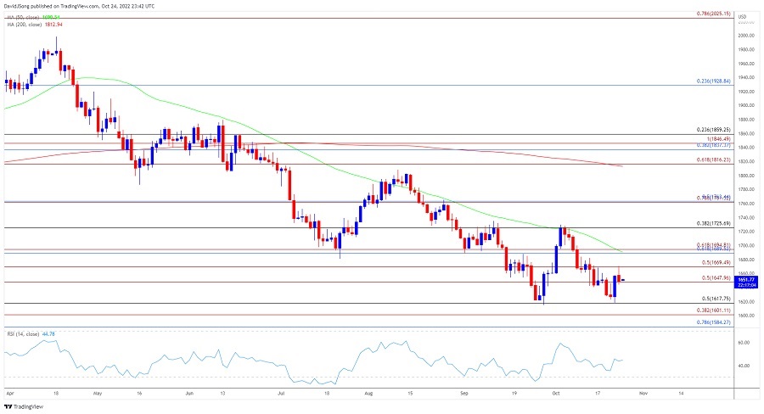764x414 pixels.
Task: Click the Jul label on time axis
Action: (x=281, y=393)
